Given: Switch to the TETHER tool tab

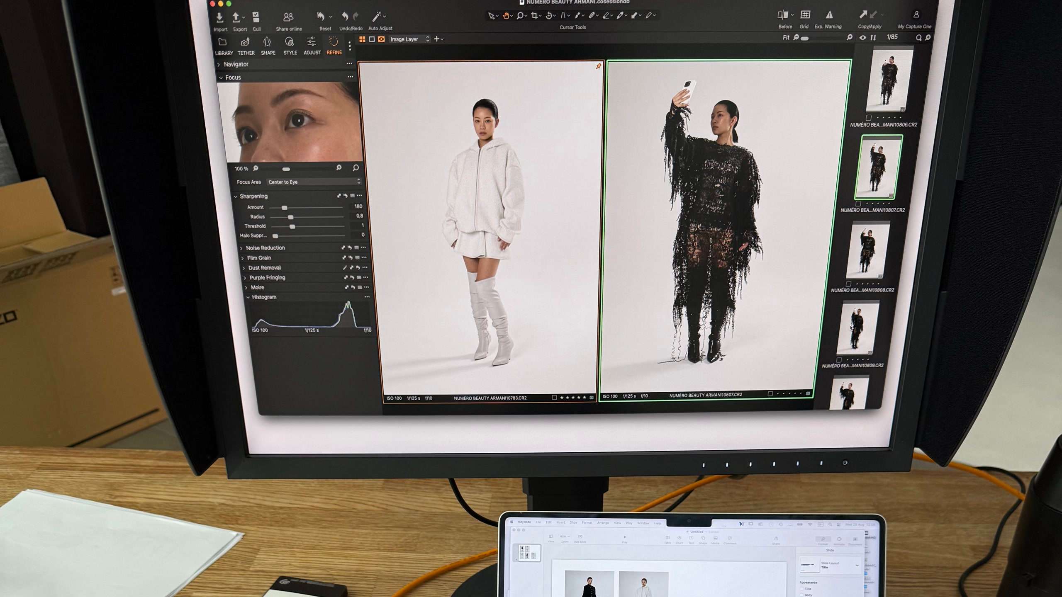Looking at the screenshot, I should [x=246, y=46].
